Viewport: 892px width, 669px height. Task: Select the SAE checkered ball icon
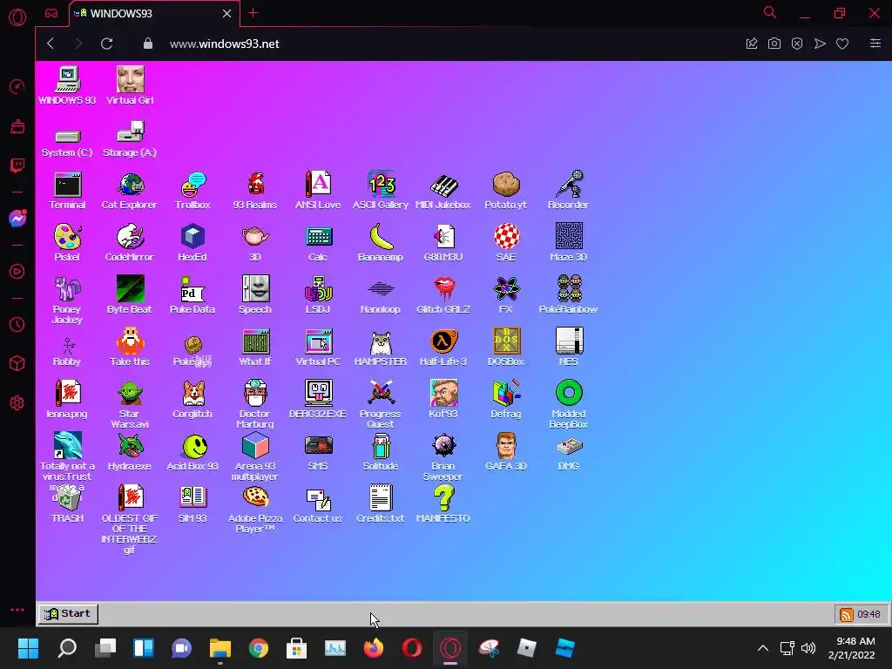[x=506, y=244]
